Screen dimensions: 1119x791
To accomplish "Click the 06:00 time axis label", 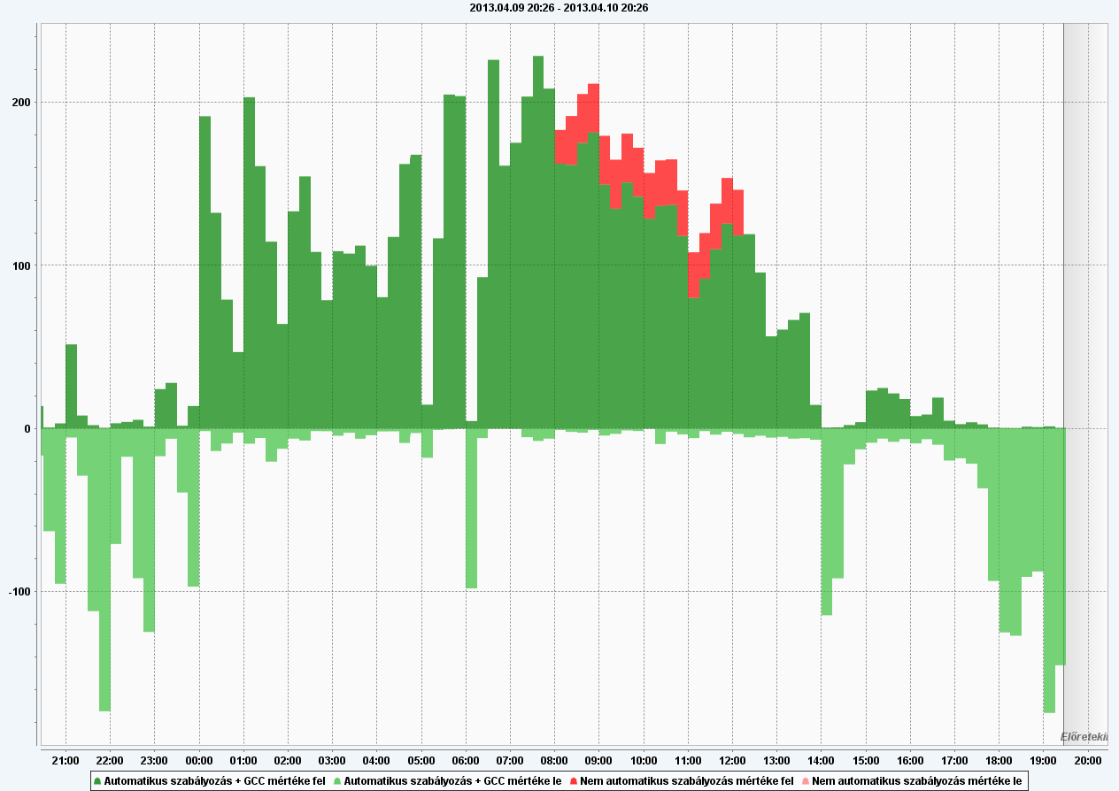I will pyautogui.click(x=466, y=760).
